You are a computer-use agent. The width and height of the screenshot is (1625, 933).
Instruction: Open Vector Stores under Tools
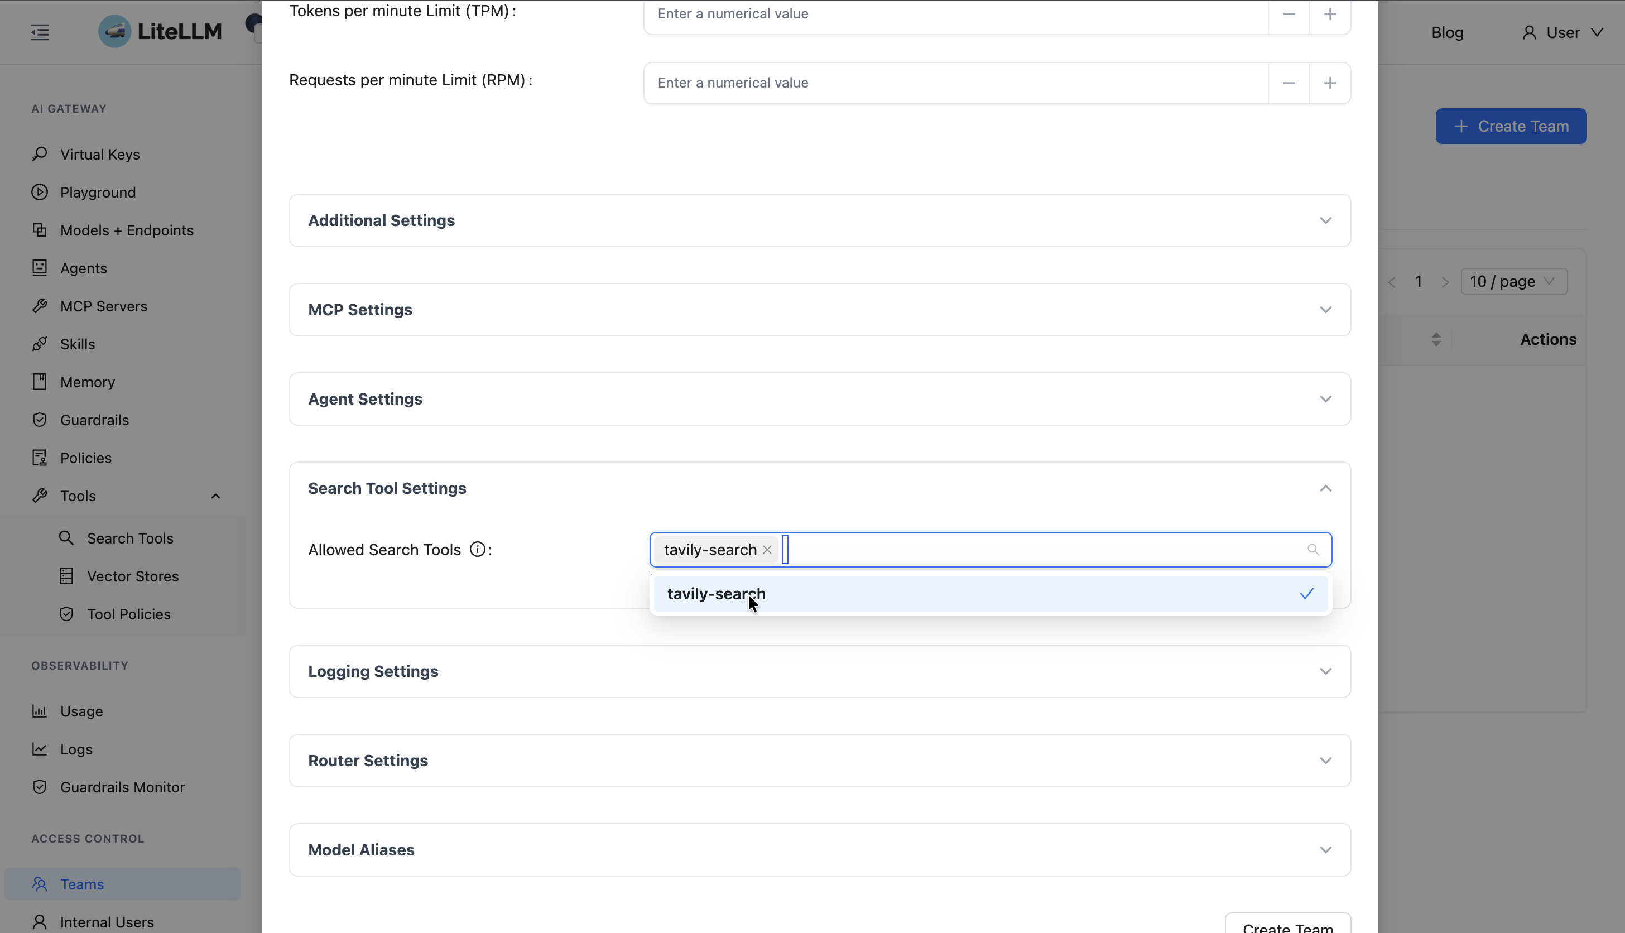133,576
